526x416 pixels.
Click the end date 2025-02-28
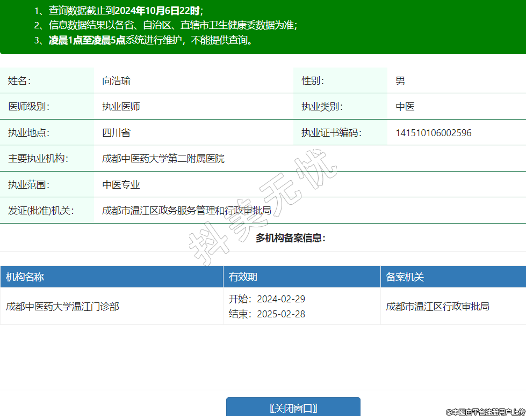[281, 314]
